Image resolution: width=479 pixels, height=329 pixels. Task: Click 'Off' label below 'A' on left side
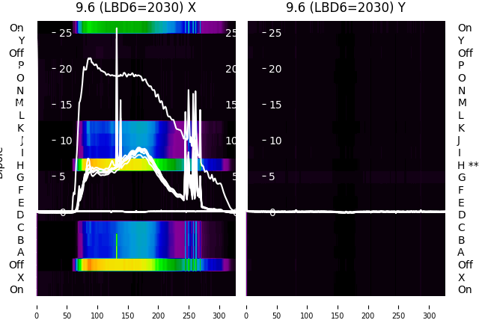(16, 265)
